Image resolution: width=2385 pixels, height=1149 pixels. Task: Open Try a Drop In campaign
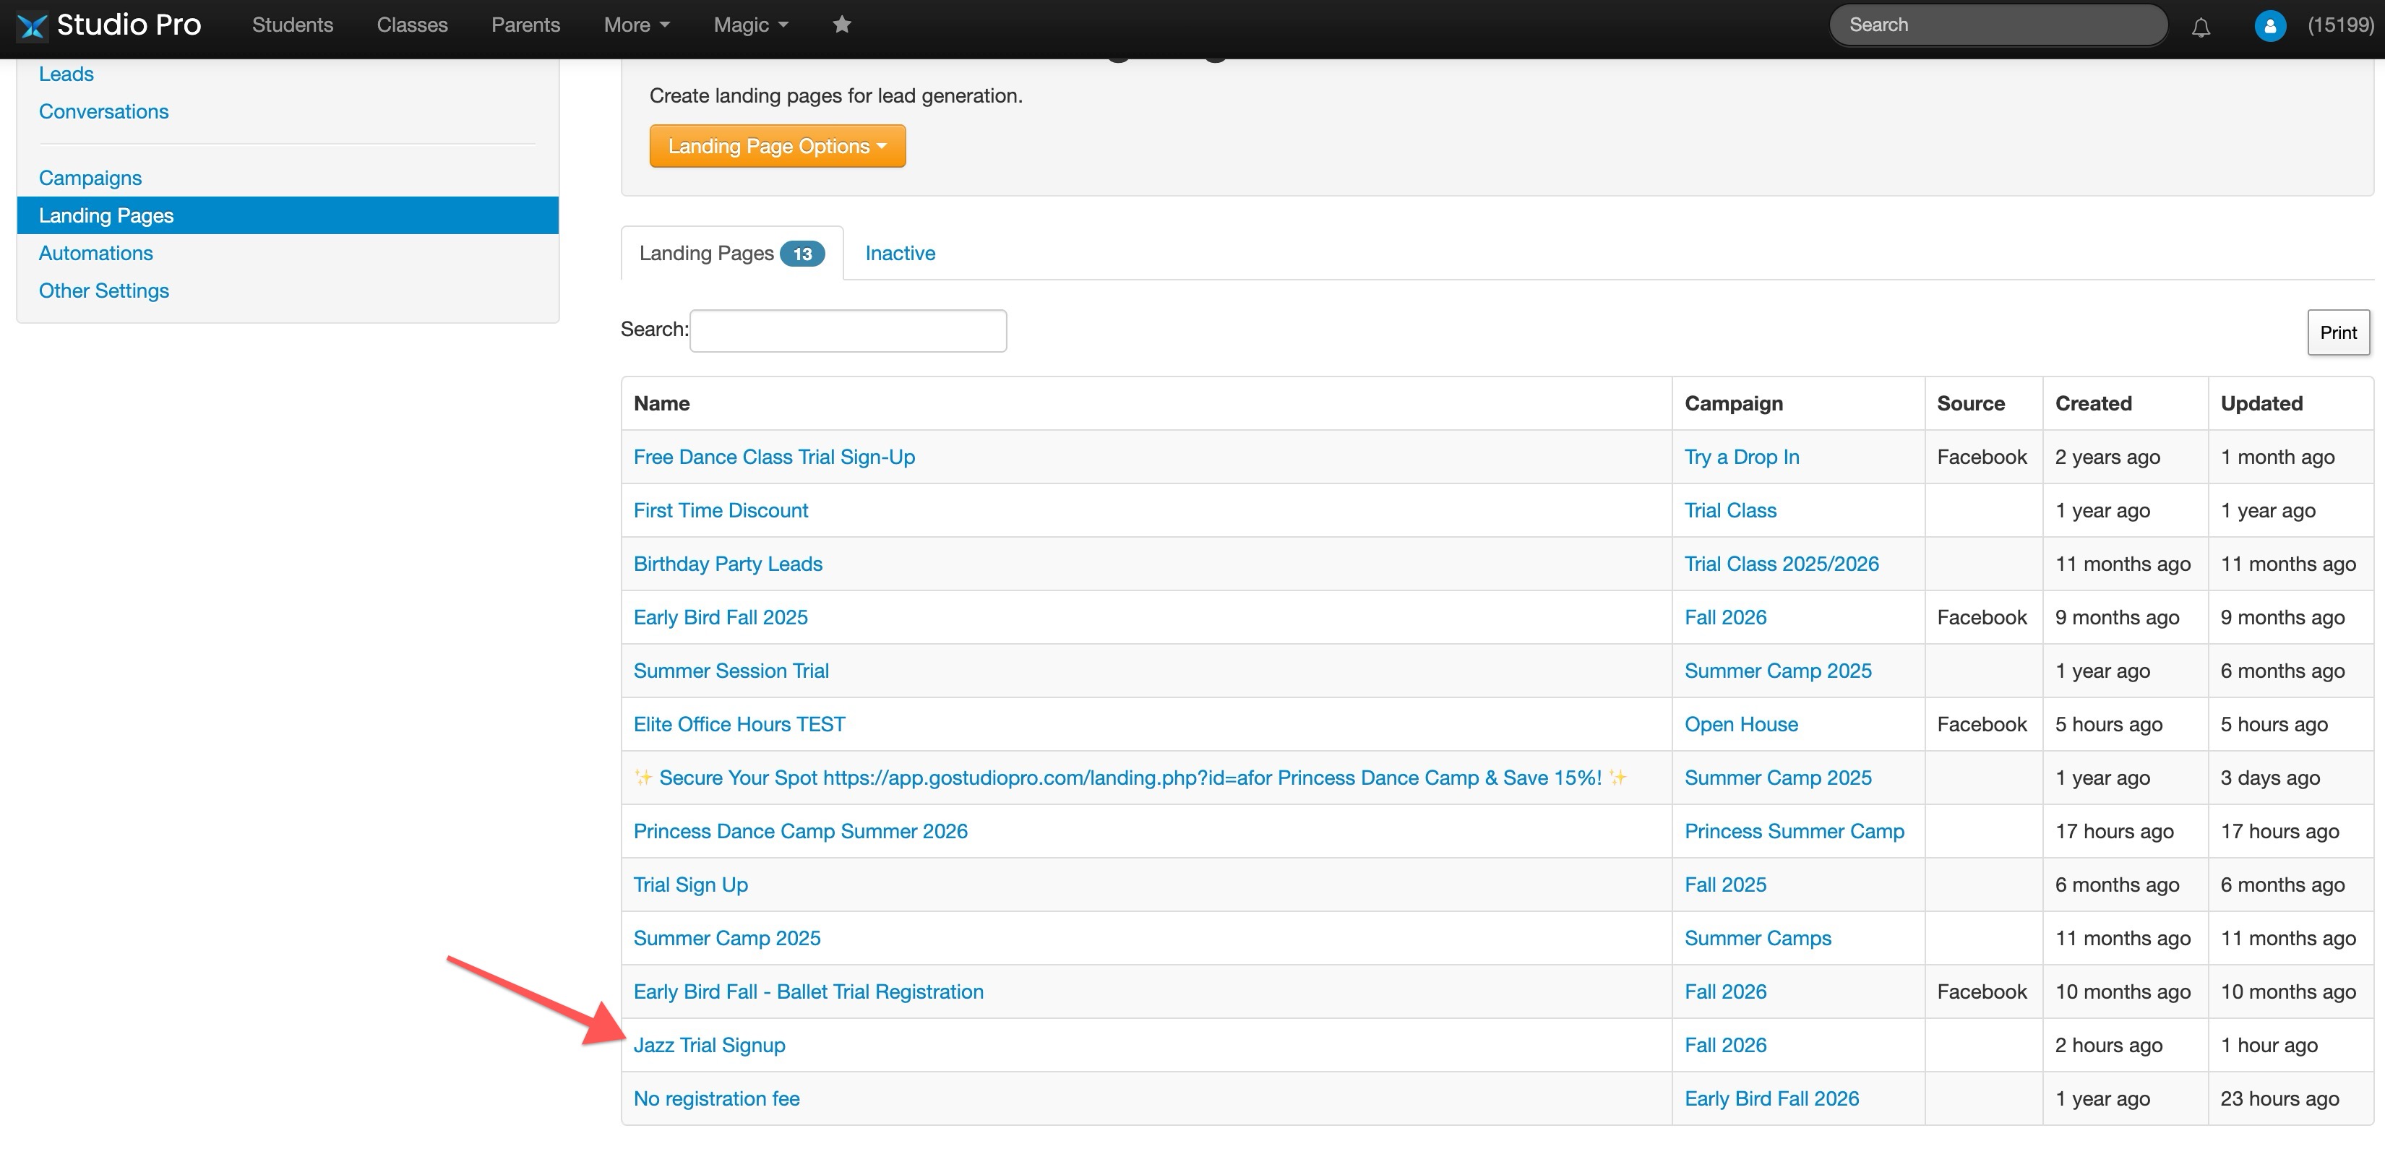(1742, 457)
